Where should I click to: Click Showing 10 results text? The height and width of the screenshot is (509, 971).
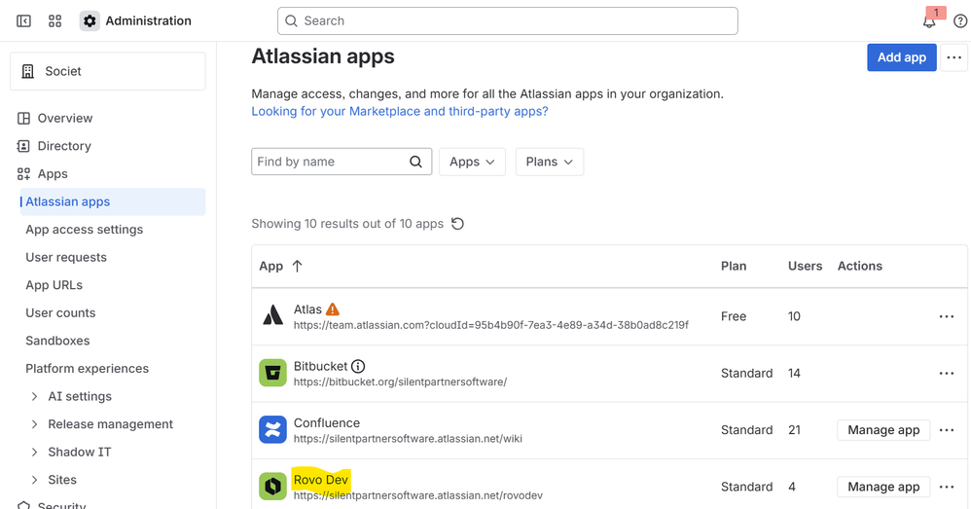pos(347,224)
